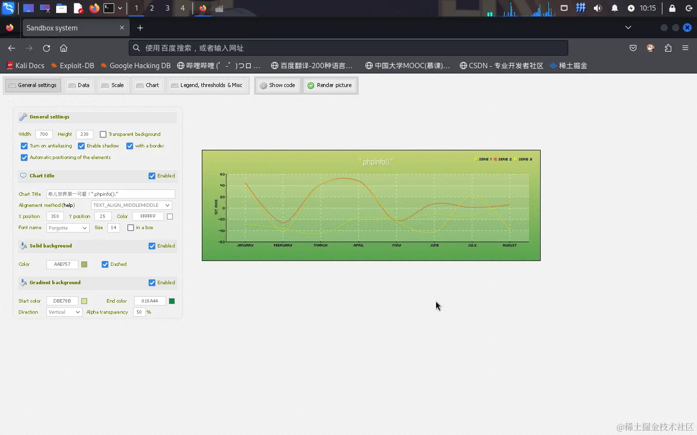Image resolution: width=697 pixels, height=435 pixels.
Task: Toggle Turn on antialiasing checkbox
Action: coord(24,146)
